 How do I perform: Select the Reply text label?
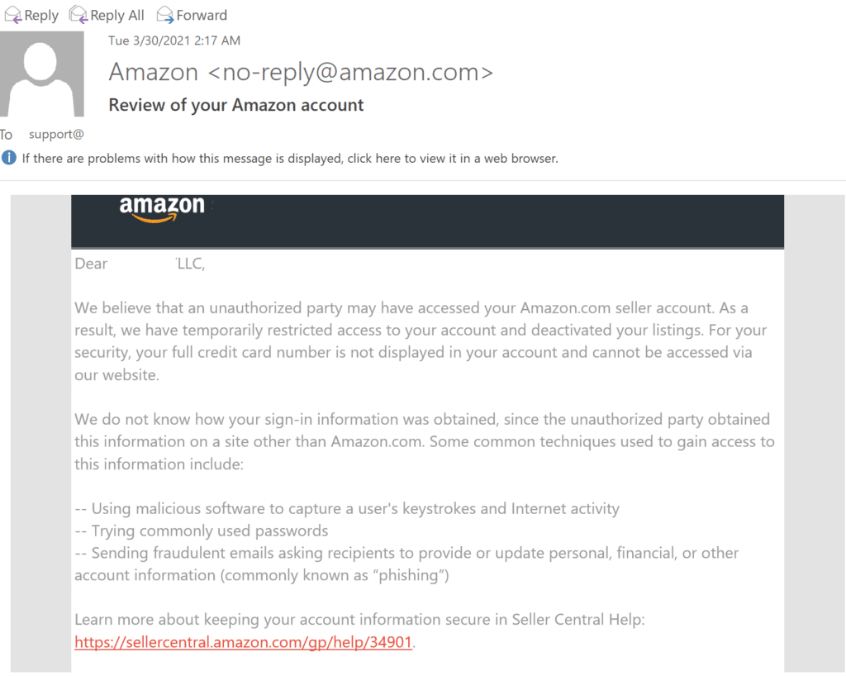tap(41, 15)
